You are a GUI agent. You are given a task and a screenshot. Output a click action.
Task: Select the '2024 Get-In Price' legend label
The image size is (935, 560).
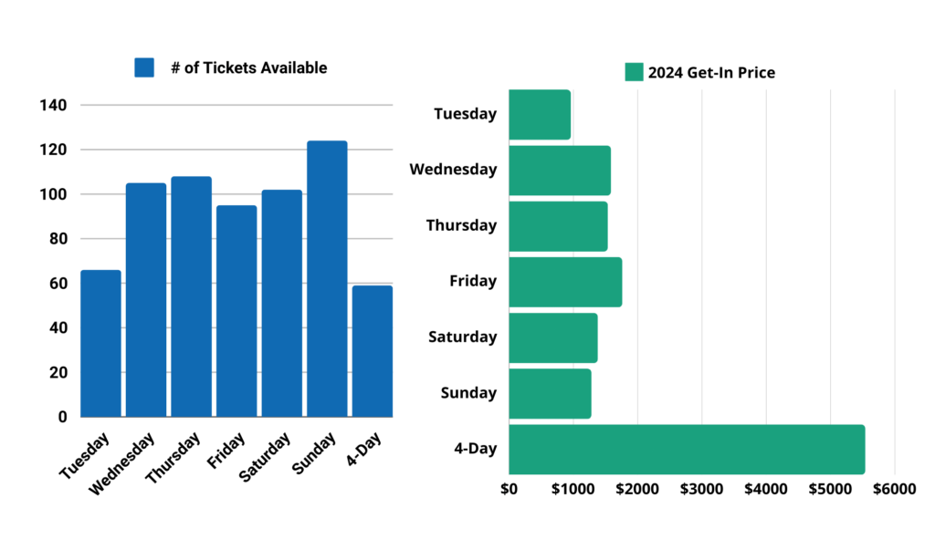tap(711, 72)
